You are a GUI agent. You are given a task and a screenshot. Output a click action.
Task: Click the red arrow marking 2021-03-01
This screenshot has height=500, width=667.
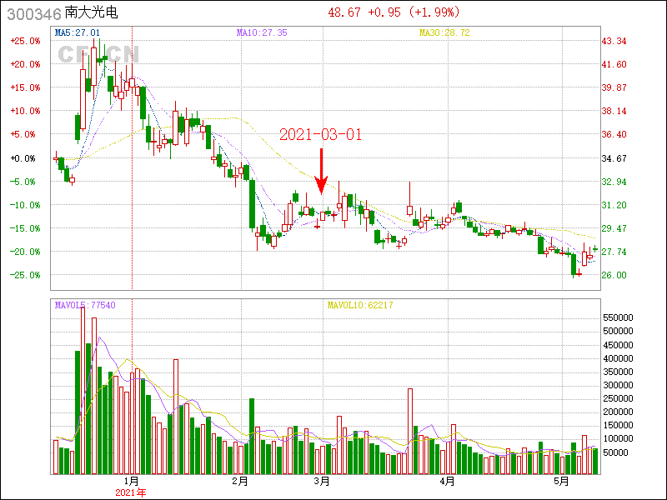(x=322, y=171)
